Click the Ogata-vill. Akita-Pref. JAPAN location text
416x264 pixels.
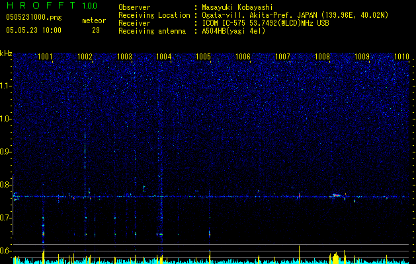coord(295,15)
